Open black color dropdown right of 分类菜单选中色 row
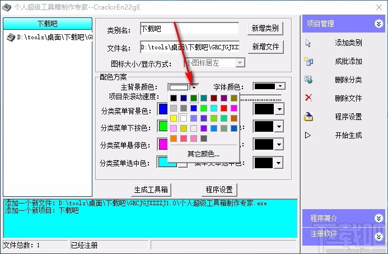The height and width of the screenshot is (254, 388). (x=279, y=163)
